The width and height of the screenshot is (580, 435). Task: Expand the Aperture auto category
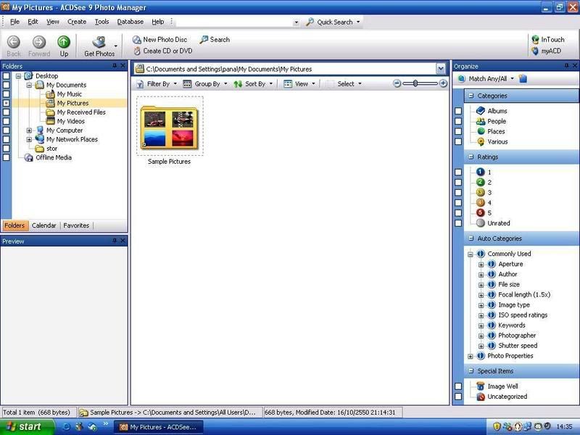(481, 265)
